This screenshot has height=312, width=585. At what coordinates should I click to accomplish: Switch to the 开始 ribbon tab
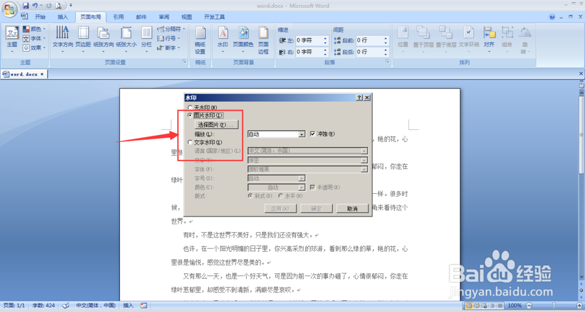[40, 17]
